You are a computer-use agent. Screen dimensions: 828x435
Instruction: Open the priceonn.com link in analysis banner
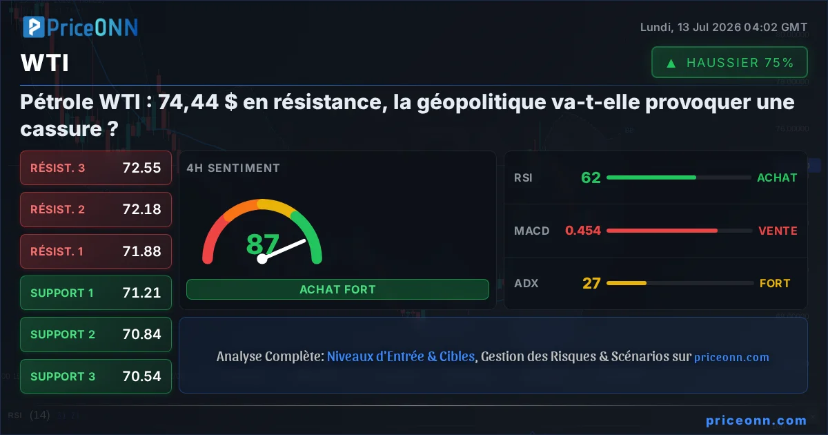(731, 357)
